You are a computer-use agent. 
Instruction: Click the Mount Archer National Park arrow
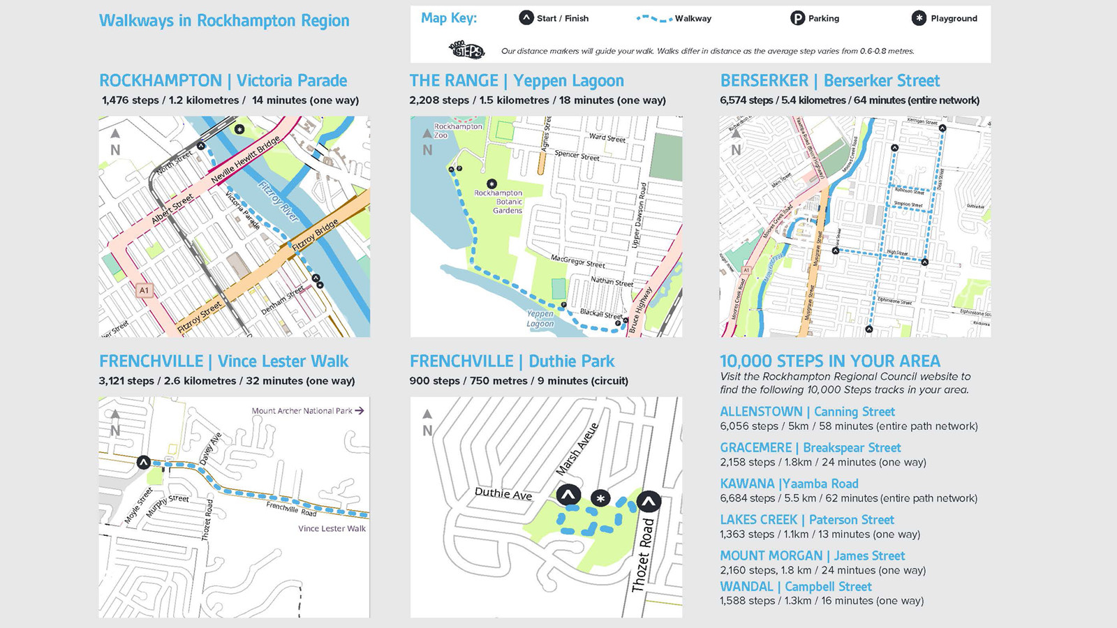point(360,411)
